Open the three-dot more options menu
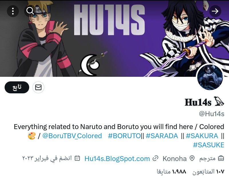Viewport: 229px width, 183px height. (13, 11)
